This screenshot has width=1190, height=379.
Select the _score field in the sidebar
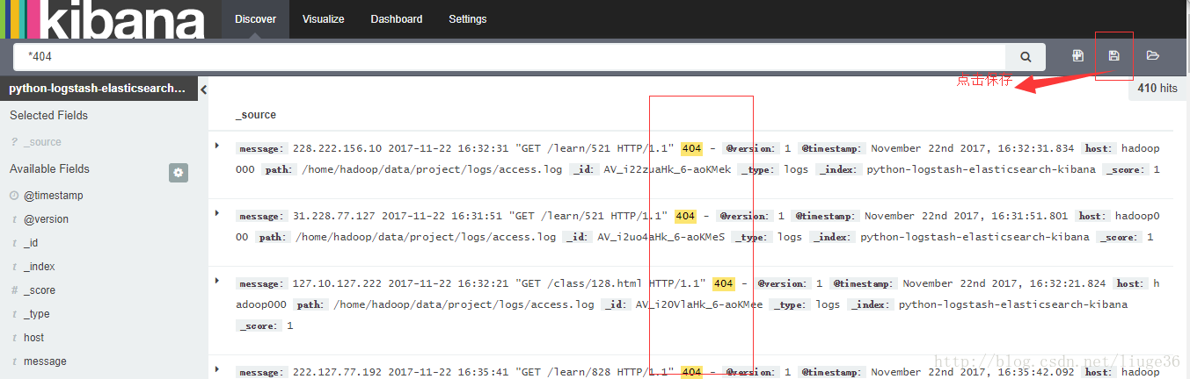click(40, 290)
